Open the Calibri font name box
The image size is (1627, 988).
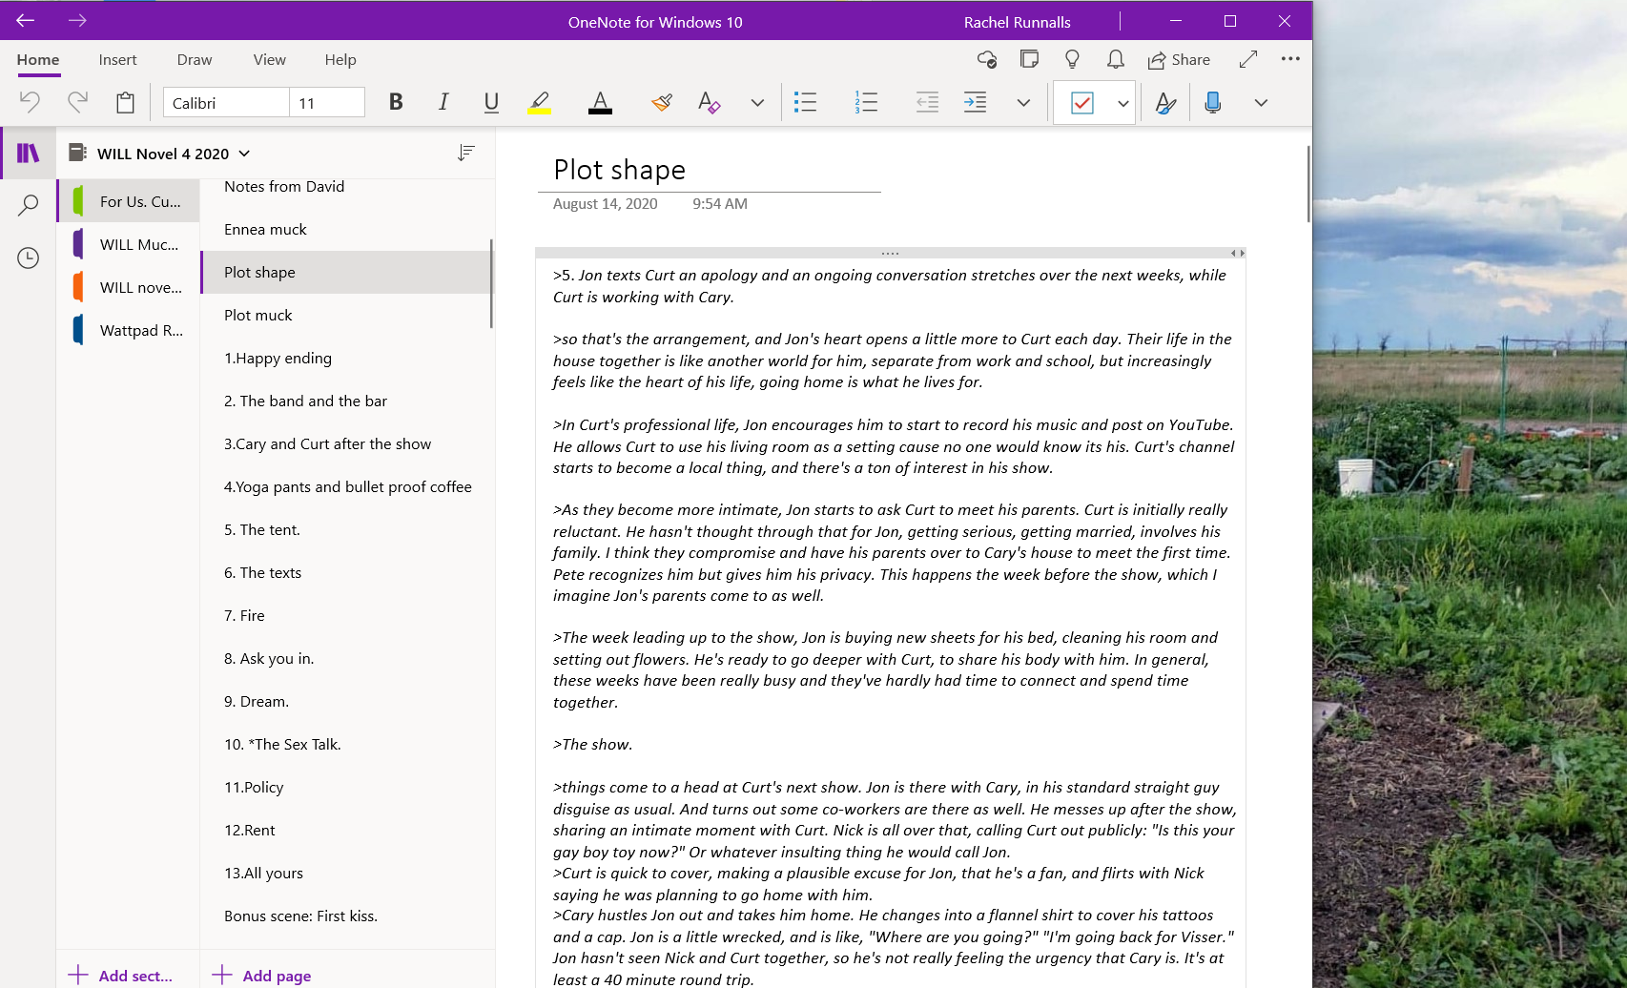tap(226, 102)
